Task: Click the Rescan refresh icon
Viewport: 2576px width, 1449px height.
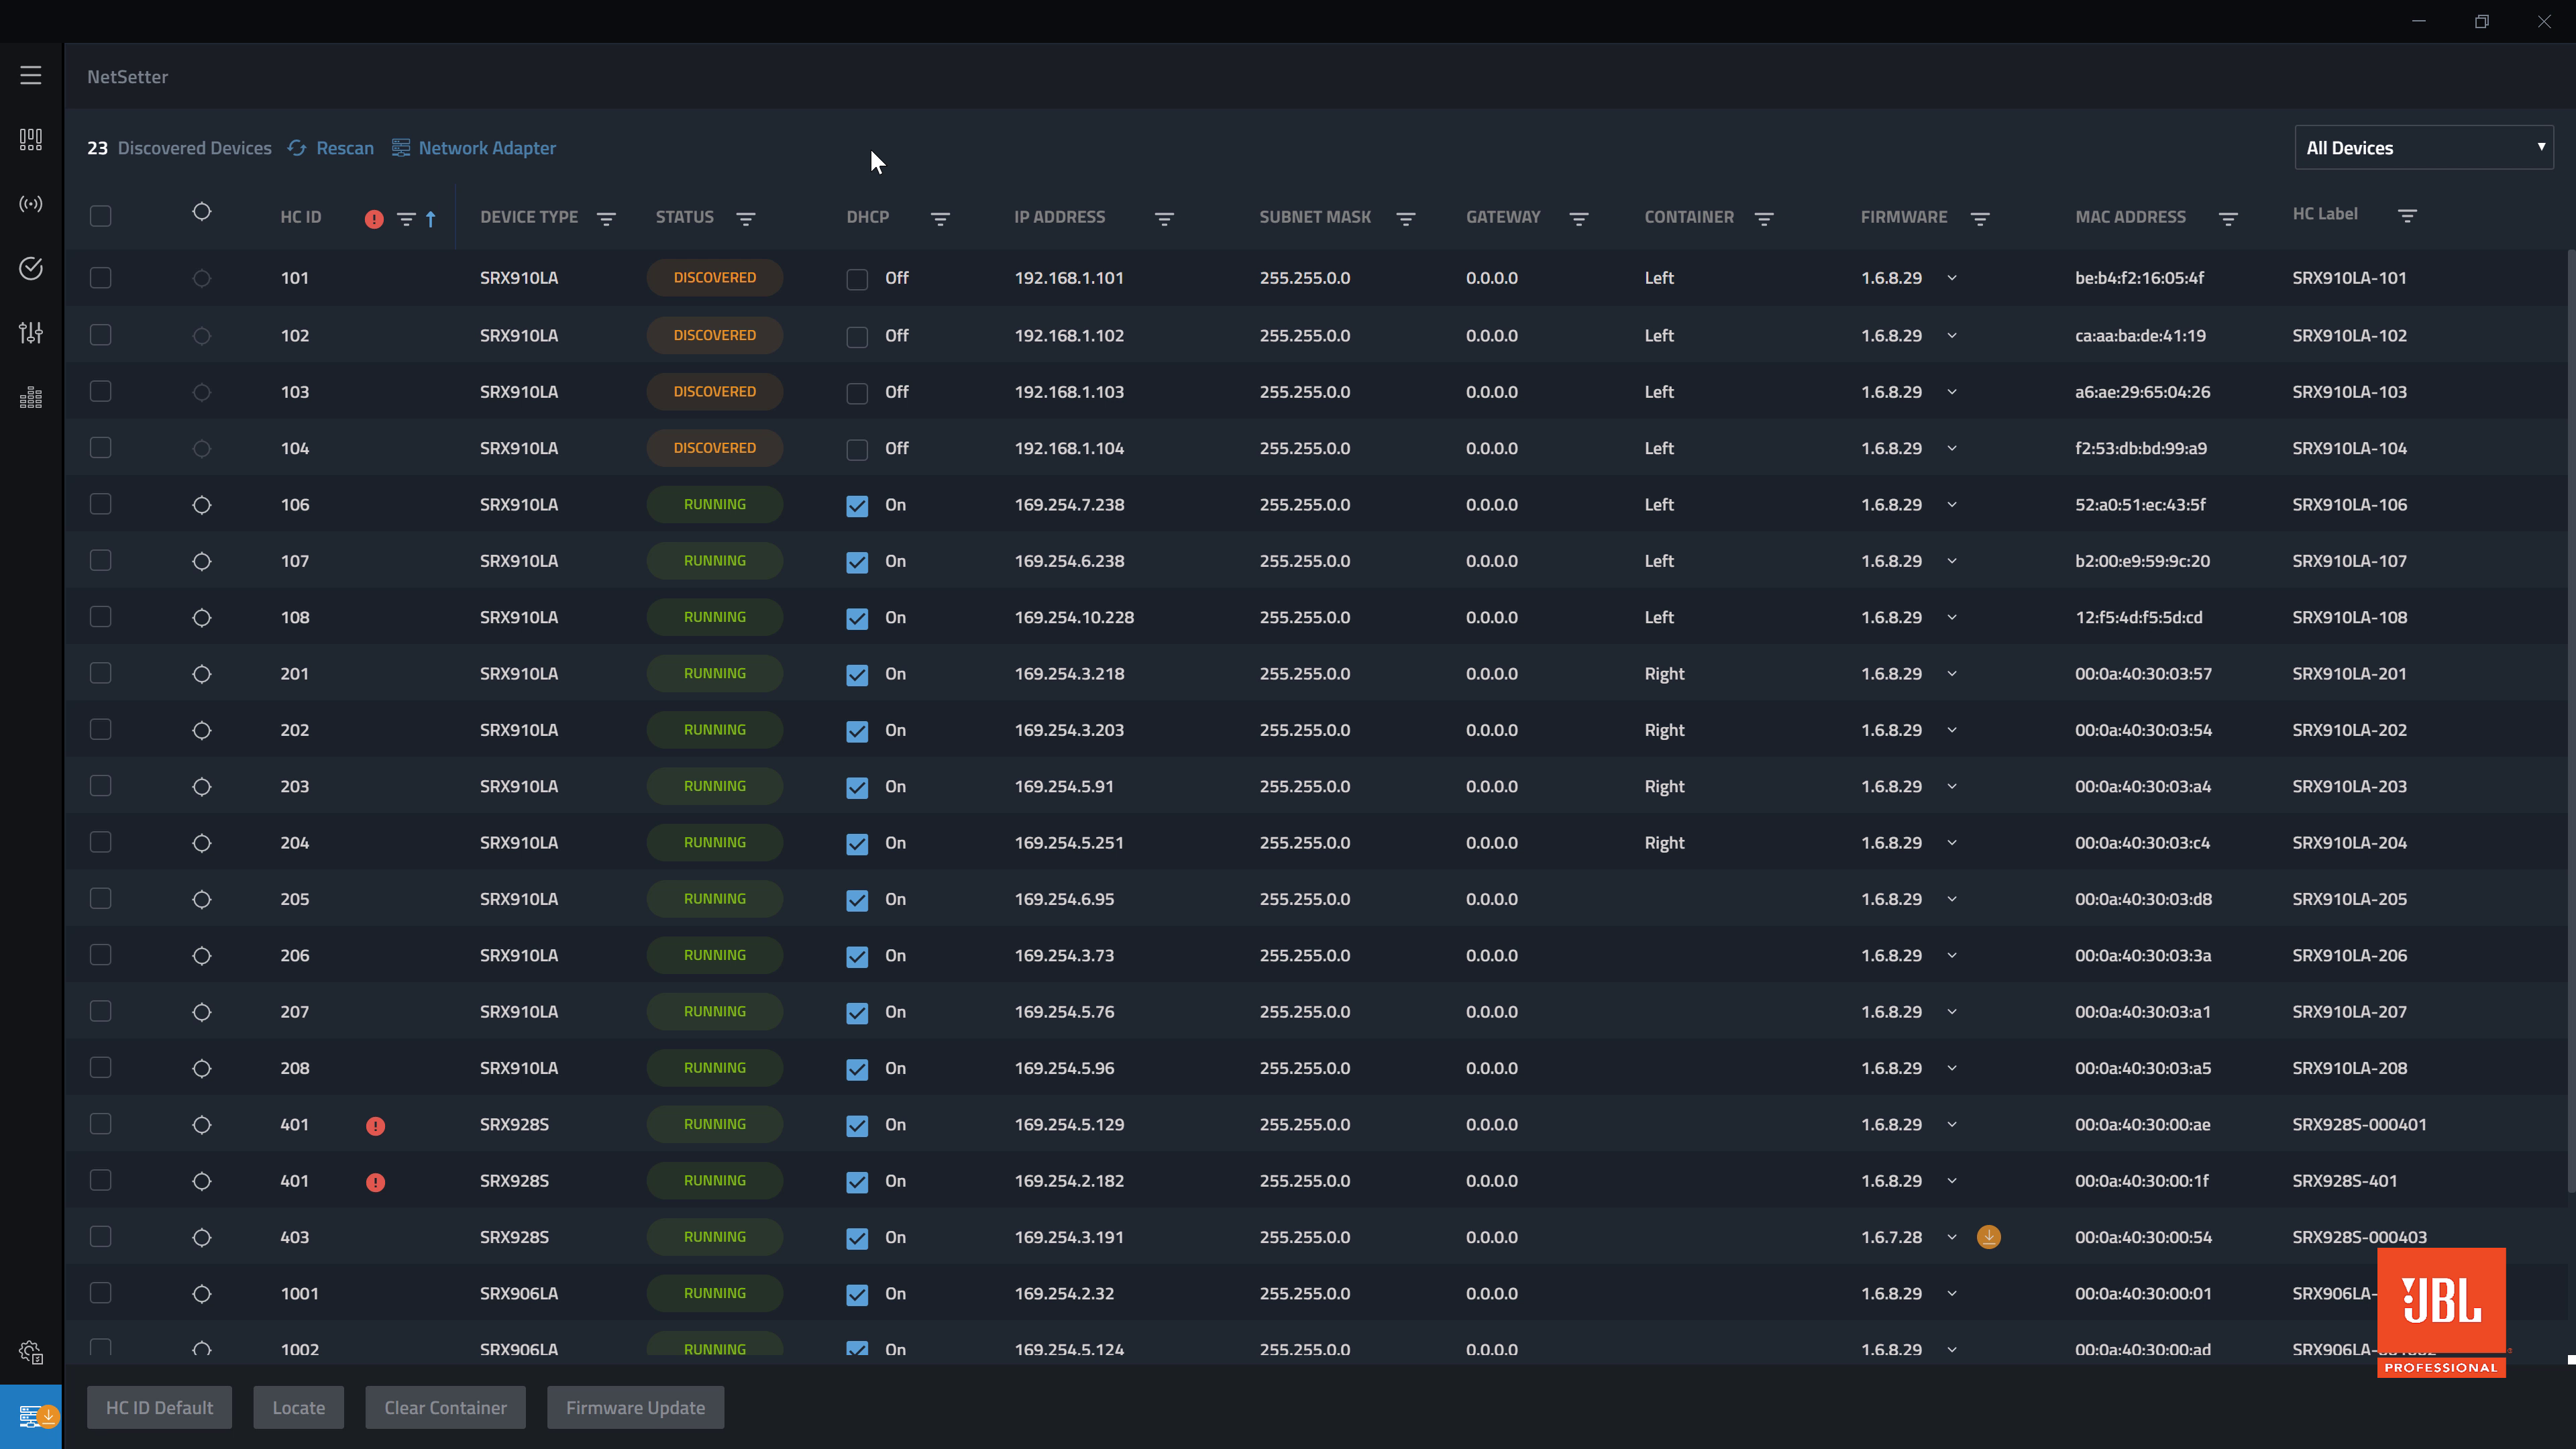Action: (297, 148)
